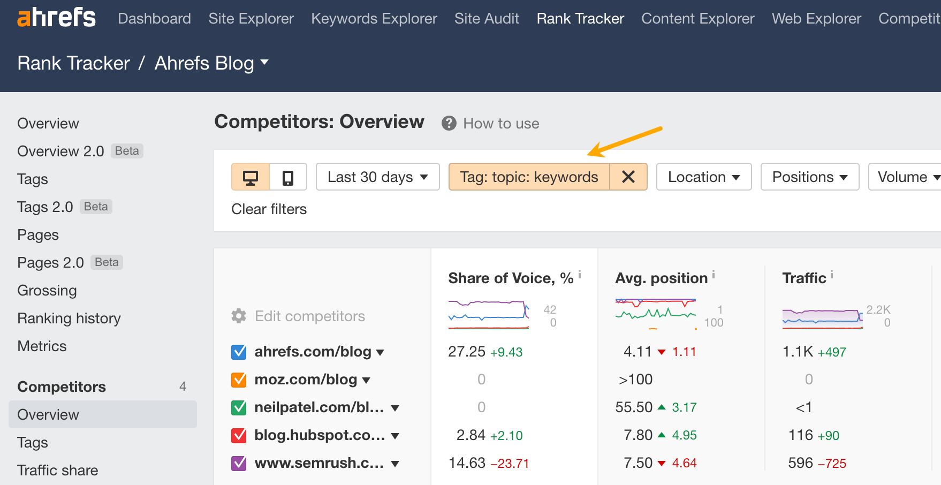
Task: Click the Traffic info icon
Action: [831, 274]
